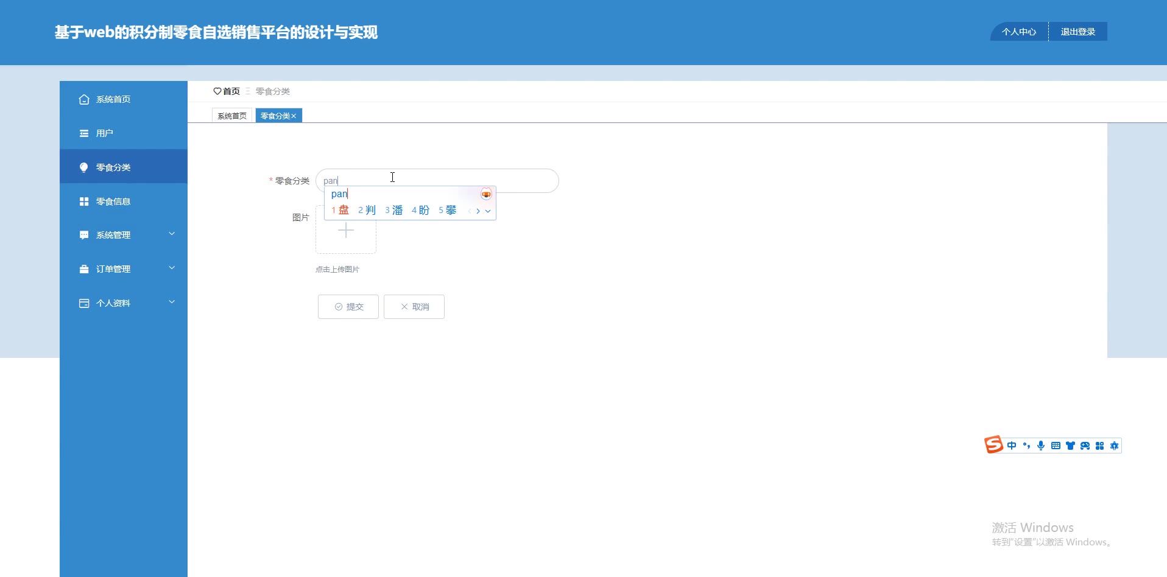Click the 点击上传图片 hint text
The width and height of the screenshot is (1167, 577).
tap(337, 270)
